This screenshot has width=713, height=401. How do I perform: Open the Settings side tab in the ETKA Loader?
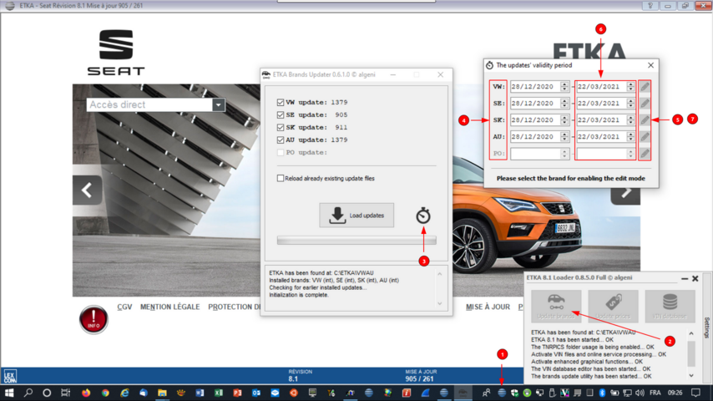coord(707,327)
